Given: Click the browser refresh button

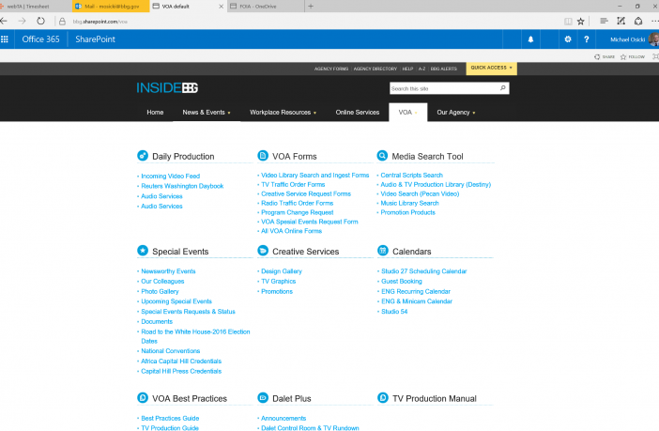Looking at the screenshot, I should tap(40, 20).
